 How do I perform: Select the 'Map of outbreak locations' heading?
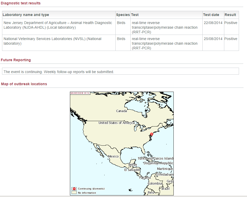(24, 84)
